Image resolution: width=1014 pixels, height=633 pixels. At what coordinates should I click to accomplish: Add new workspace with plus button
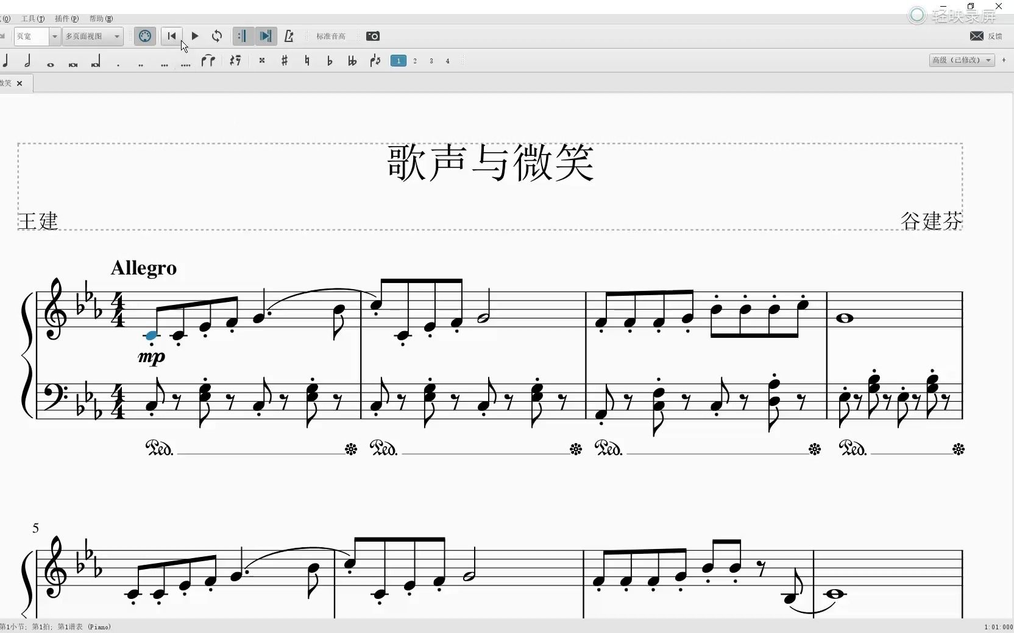[1004, 60]
